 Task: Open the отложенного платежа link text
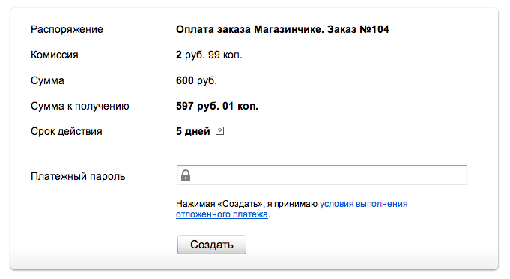[x=222, y=214]
